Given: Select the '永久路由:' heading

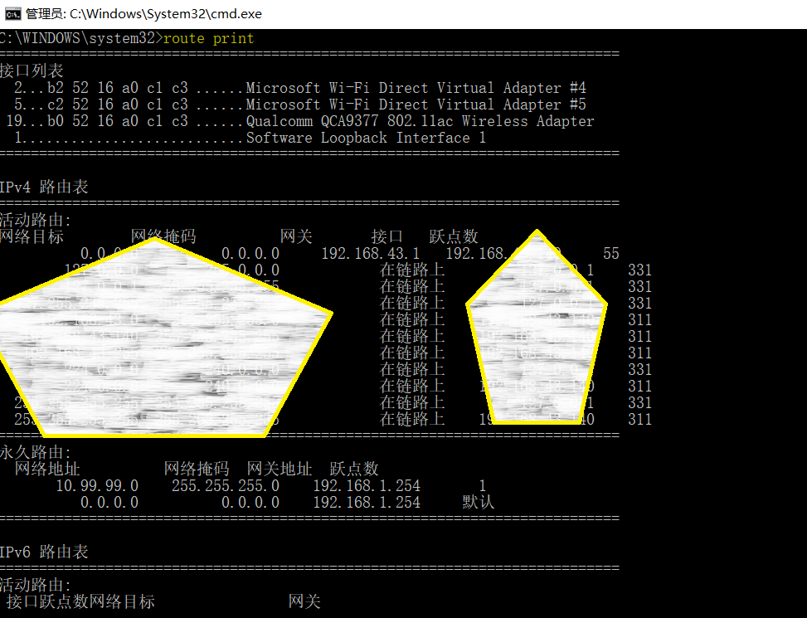Looking at the screenshot, I should (x=36, y=452).
